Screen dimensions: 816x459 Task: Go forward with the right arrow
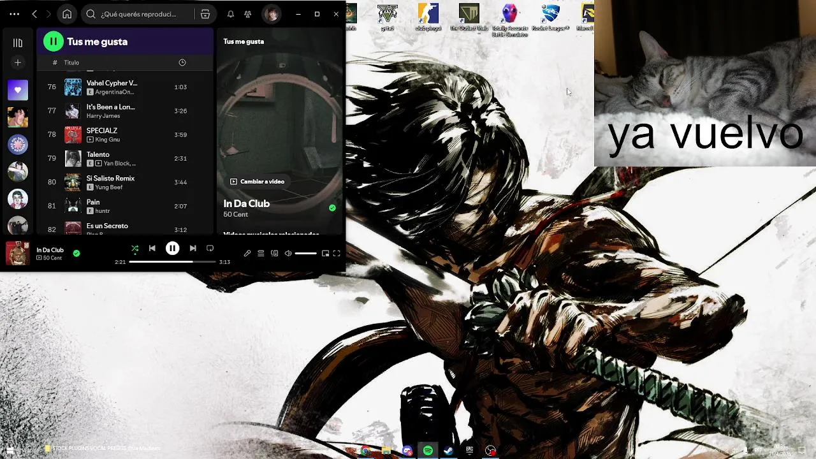point(48,14)
